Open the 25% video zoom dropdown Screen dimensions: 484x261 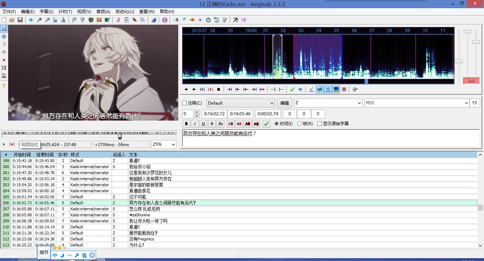(x=164, y=144)
